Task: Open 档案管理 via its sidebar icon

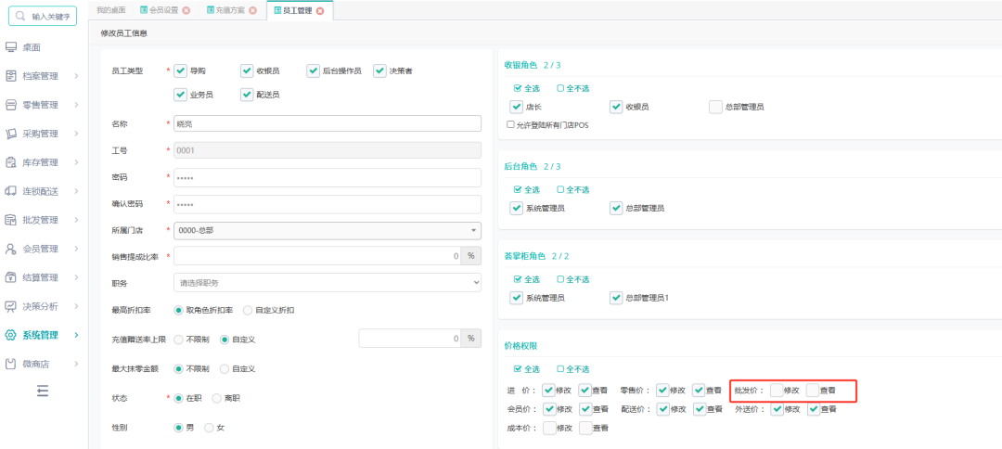Action: tap(11, 76)
